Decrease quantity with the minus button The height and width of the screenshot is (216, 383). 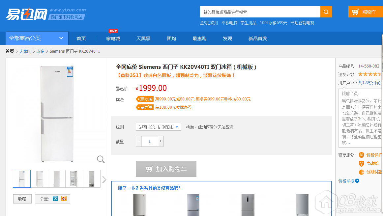pos(139,141)
